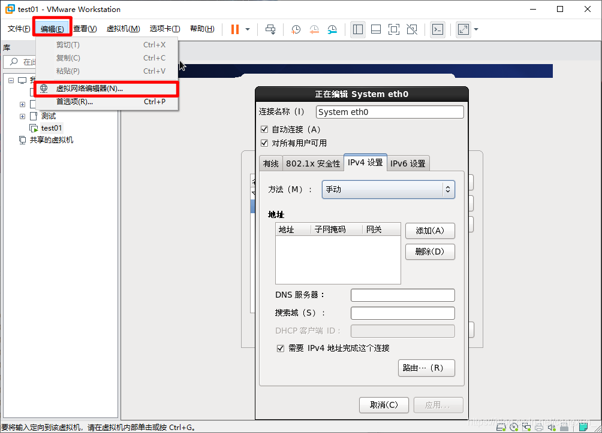Click the 子网掩码 column header
The image size is (602, 433).
click(x=337, y=229)
